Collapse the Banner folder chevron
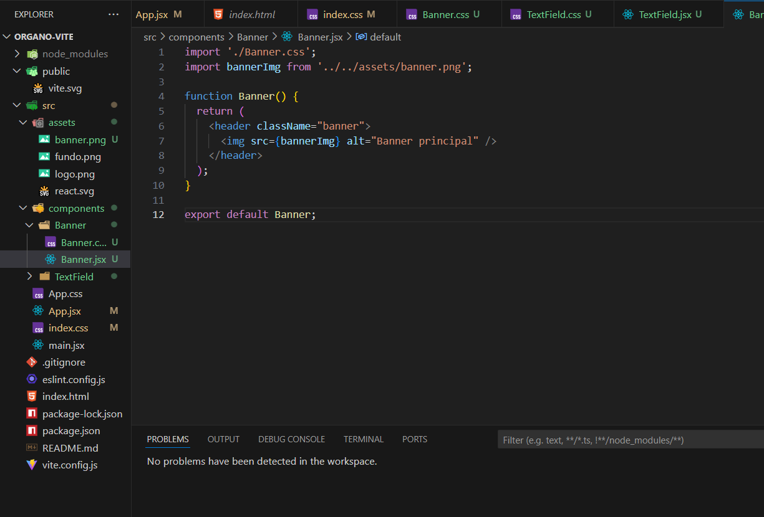764x517 pixels. [29, 225]
